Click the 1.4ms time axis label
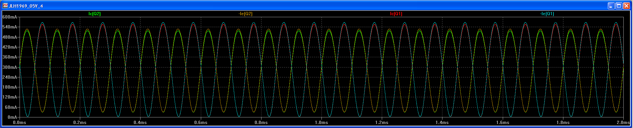This screenshot has height=128, width=633. pos(442,123)
